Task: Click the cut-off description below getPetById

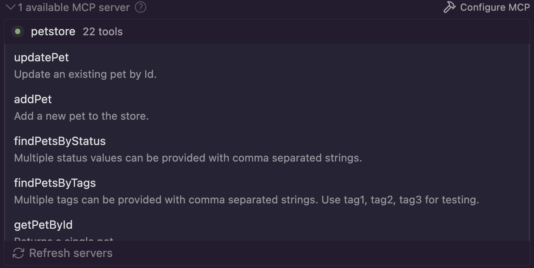Action: tap(64, 239)
